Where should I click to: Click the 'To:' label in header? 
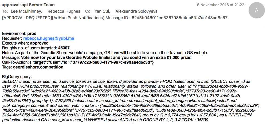(x=5, y=11)
